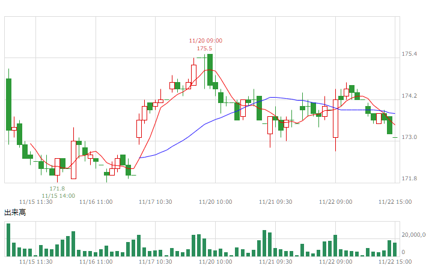Select the 171.8 price axis label
Screen dimensions: 426x266
point(409,179)
